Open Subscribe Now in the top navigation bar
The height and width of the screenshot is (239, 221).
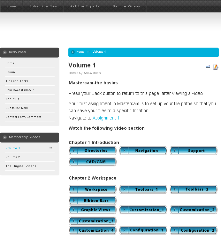click(x=43, y=6)
